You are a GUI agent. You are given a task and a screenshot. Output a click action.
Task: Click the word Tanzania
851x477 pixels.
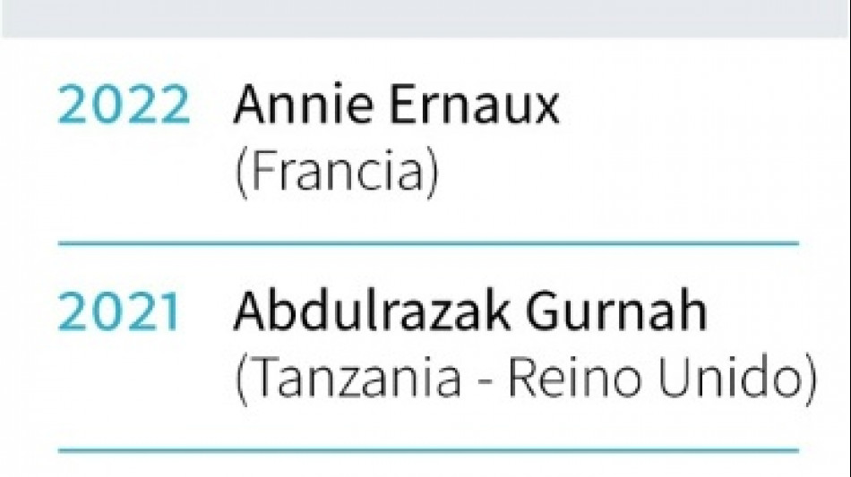point(355,380)
